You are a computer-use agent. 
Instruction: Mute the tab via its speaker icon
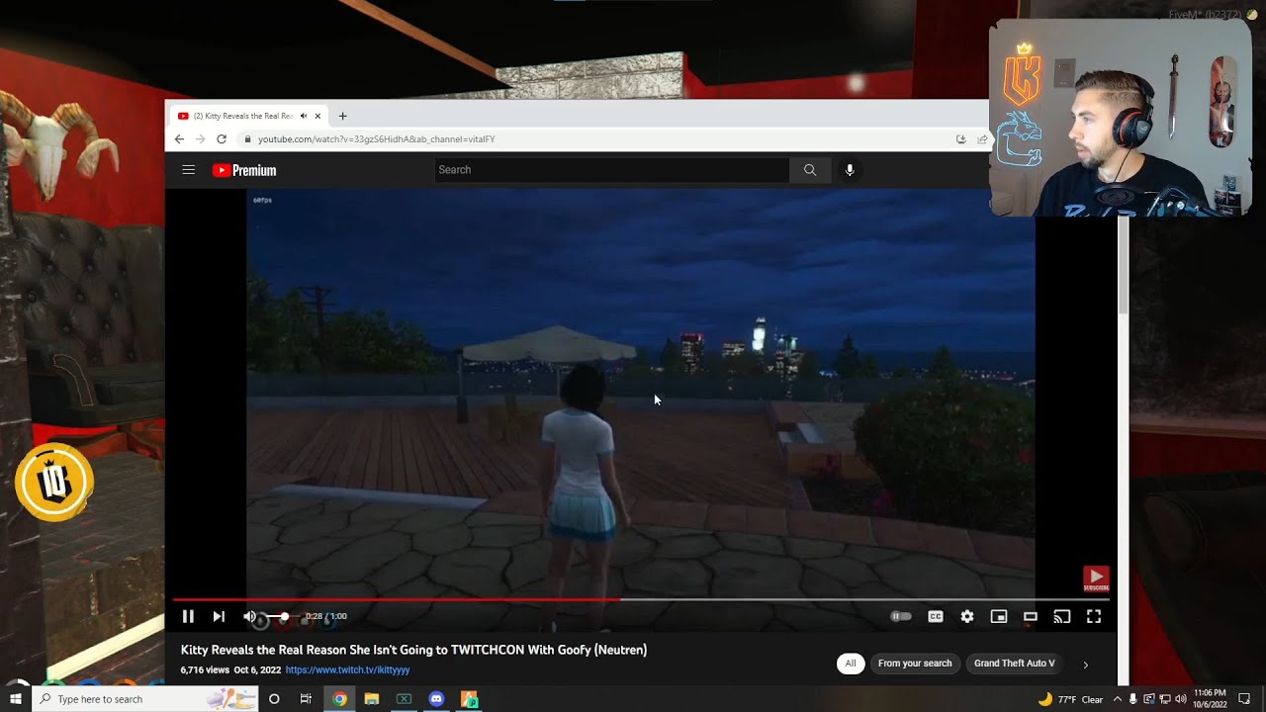point(304,116)
